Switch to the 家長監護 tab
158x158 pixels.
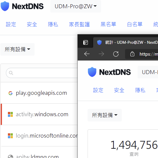click(x=79, y=24)
